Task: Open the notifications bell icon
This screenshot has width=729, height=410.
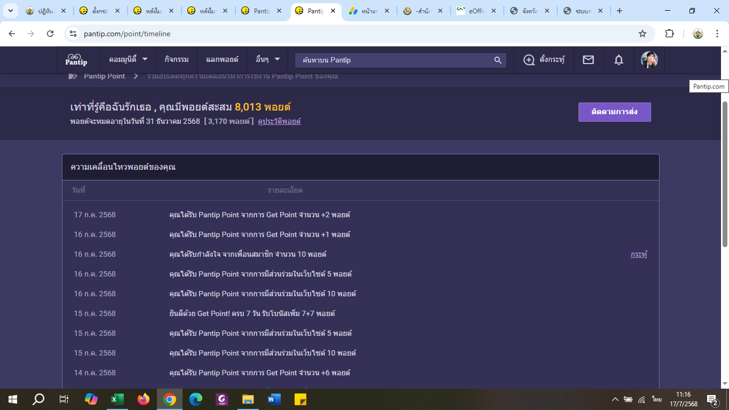Action: pyautogui.click(x=619, y=60)
